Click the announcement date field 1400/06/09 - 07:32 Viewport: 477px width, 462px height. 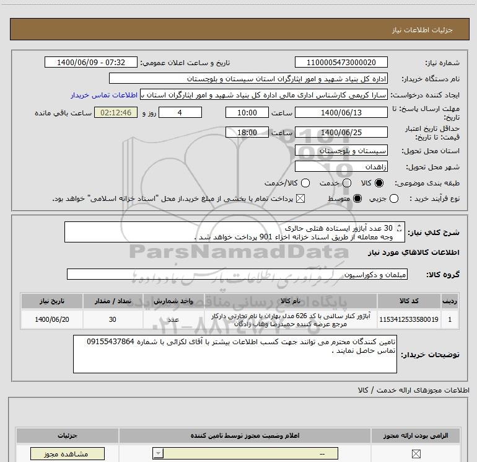91,62
